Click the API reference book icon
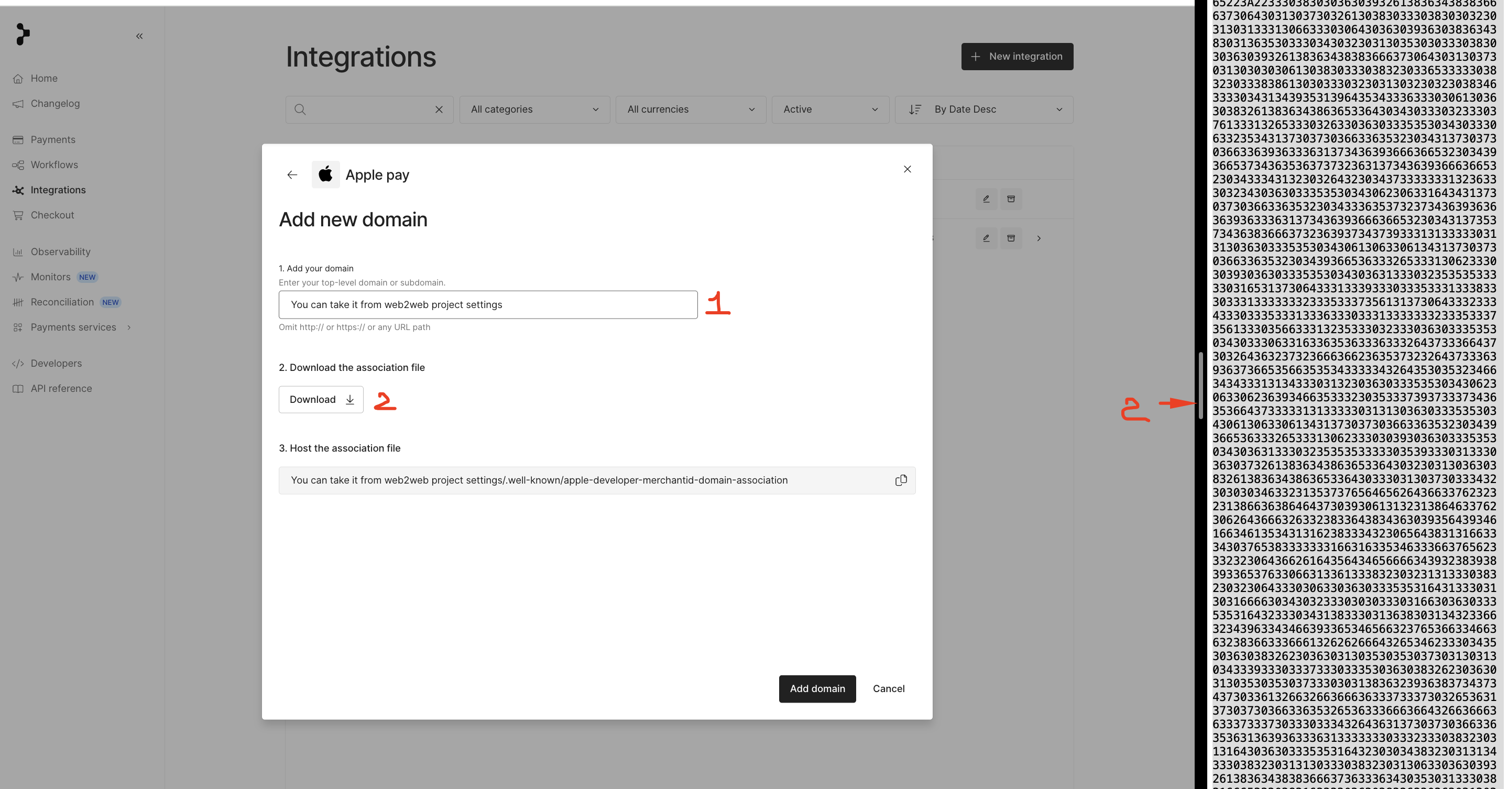1508x789 pixels. coord(18,389)
